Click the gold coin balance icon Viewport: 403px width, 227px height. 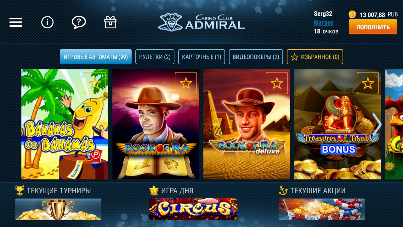(352, 15)
